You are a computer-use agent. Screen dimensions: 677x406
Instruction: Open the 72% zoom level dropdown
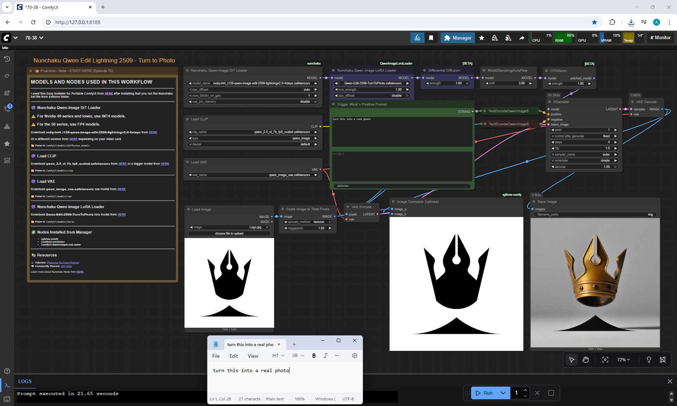pos(623,359)
